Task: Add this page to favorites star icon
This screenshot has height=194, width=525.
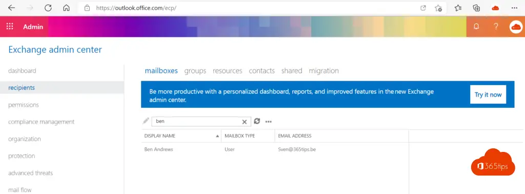Action: (438, 8)
